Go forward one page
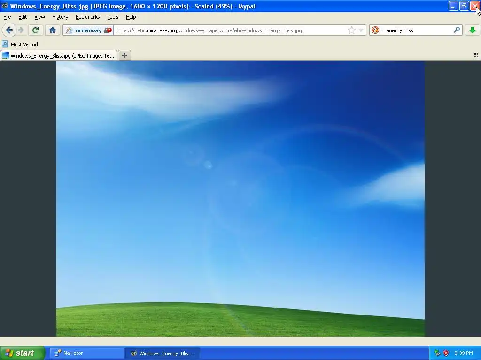The image size is (481, 360). pos(21,30)
